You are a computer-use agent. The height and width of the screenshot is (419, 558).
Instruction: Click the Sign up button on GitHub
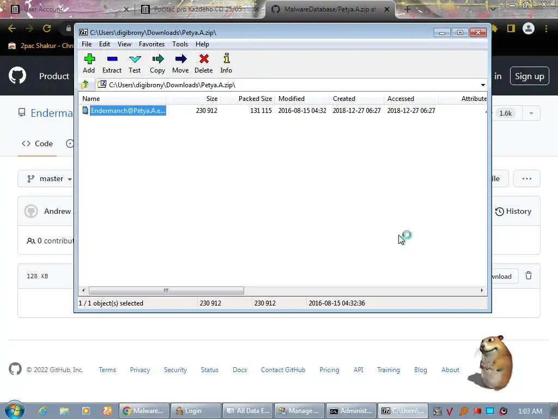click(x=530, y=76)
